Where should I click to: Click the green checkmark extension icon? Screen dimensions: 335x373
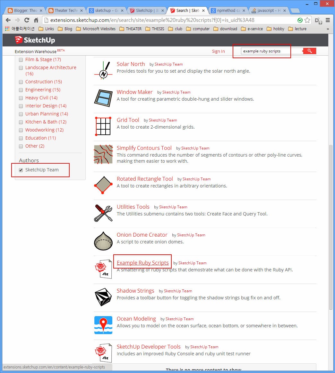(x=300, y=20)
